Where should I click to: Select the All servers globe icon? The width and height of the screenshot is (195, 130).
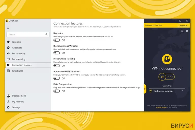[x=8, y=48]
